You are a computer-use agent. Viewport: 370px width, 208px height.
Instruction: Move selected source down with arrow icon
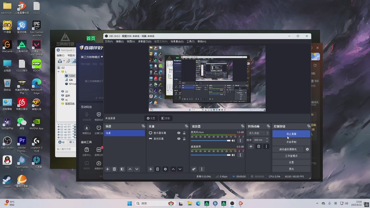tap(181, 169)
